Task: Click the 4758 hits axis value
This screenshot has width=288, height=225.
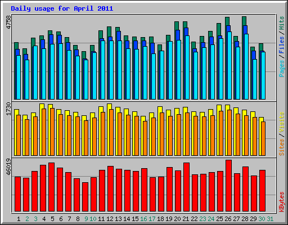Action: (8, 22)
